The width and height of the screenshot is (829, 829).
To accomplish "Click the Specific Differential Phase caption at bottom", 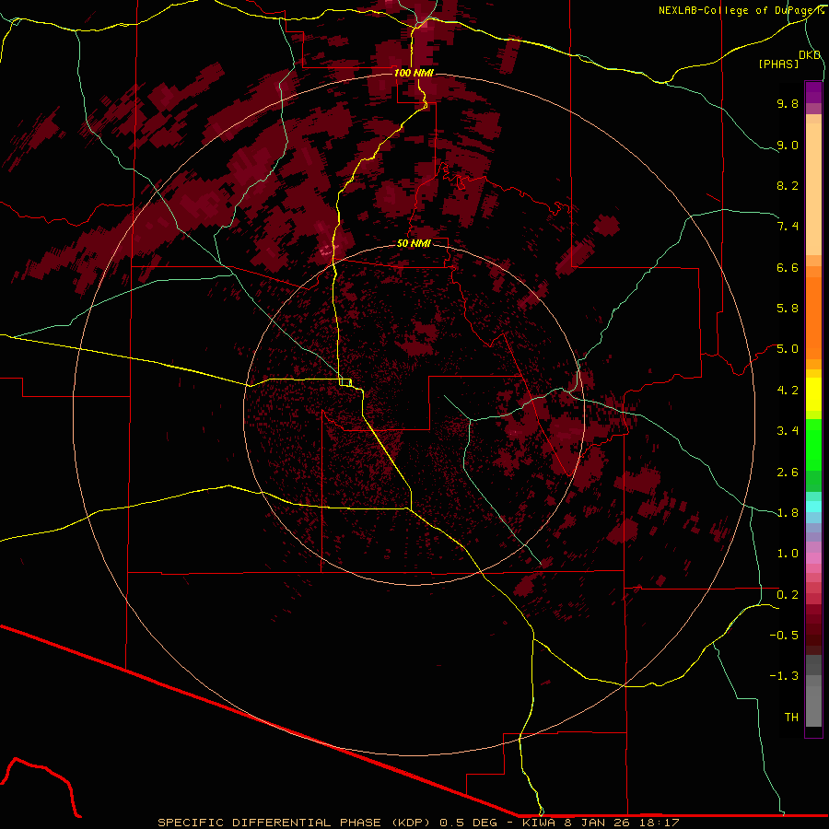I will [418, 823].
